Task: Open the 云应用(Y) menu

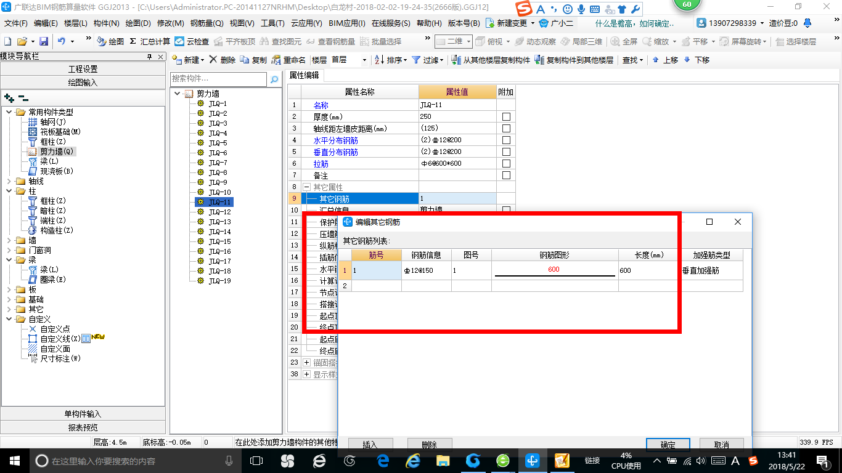Action: pos(306,23)
